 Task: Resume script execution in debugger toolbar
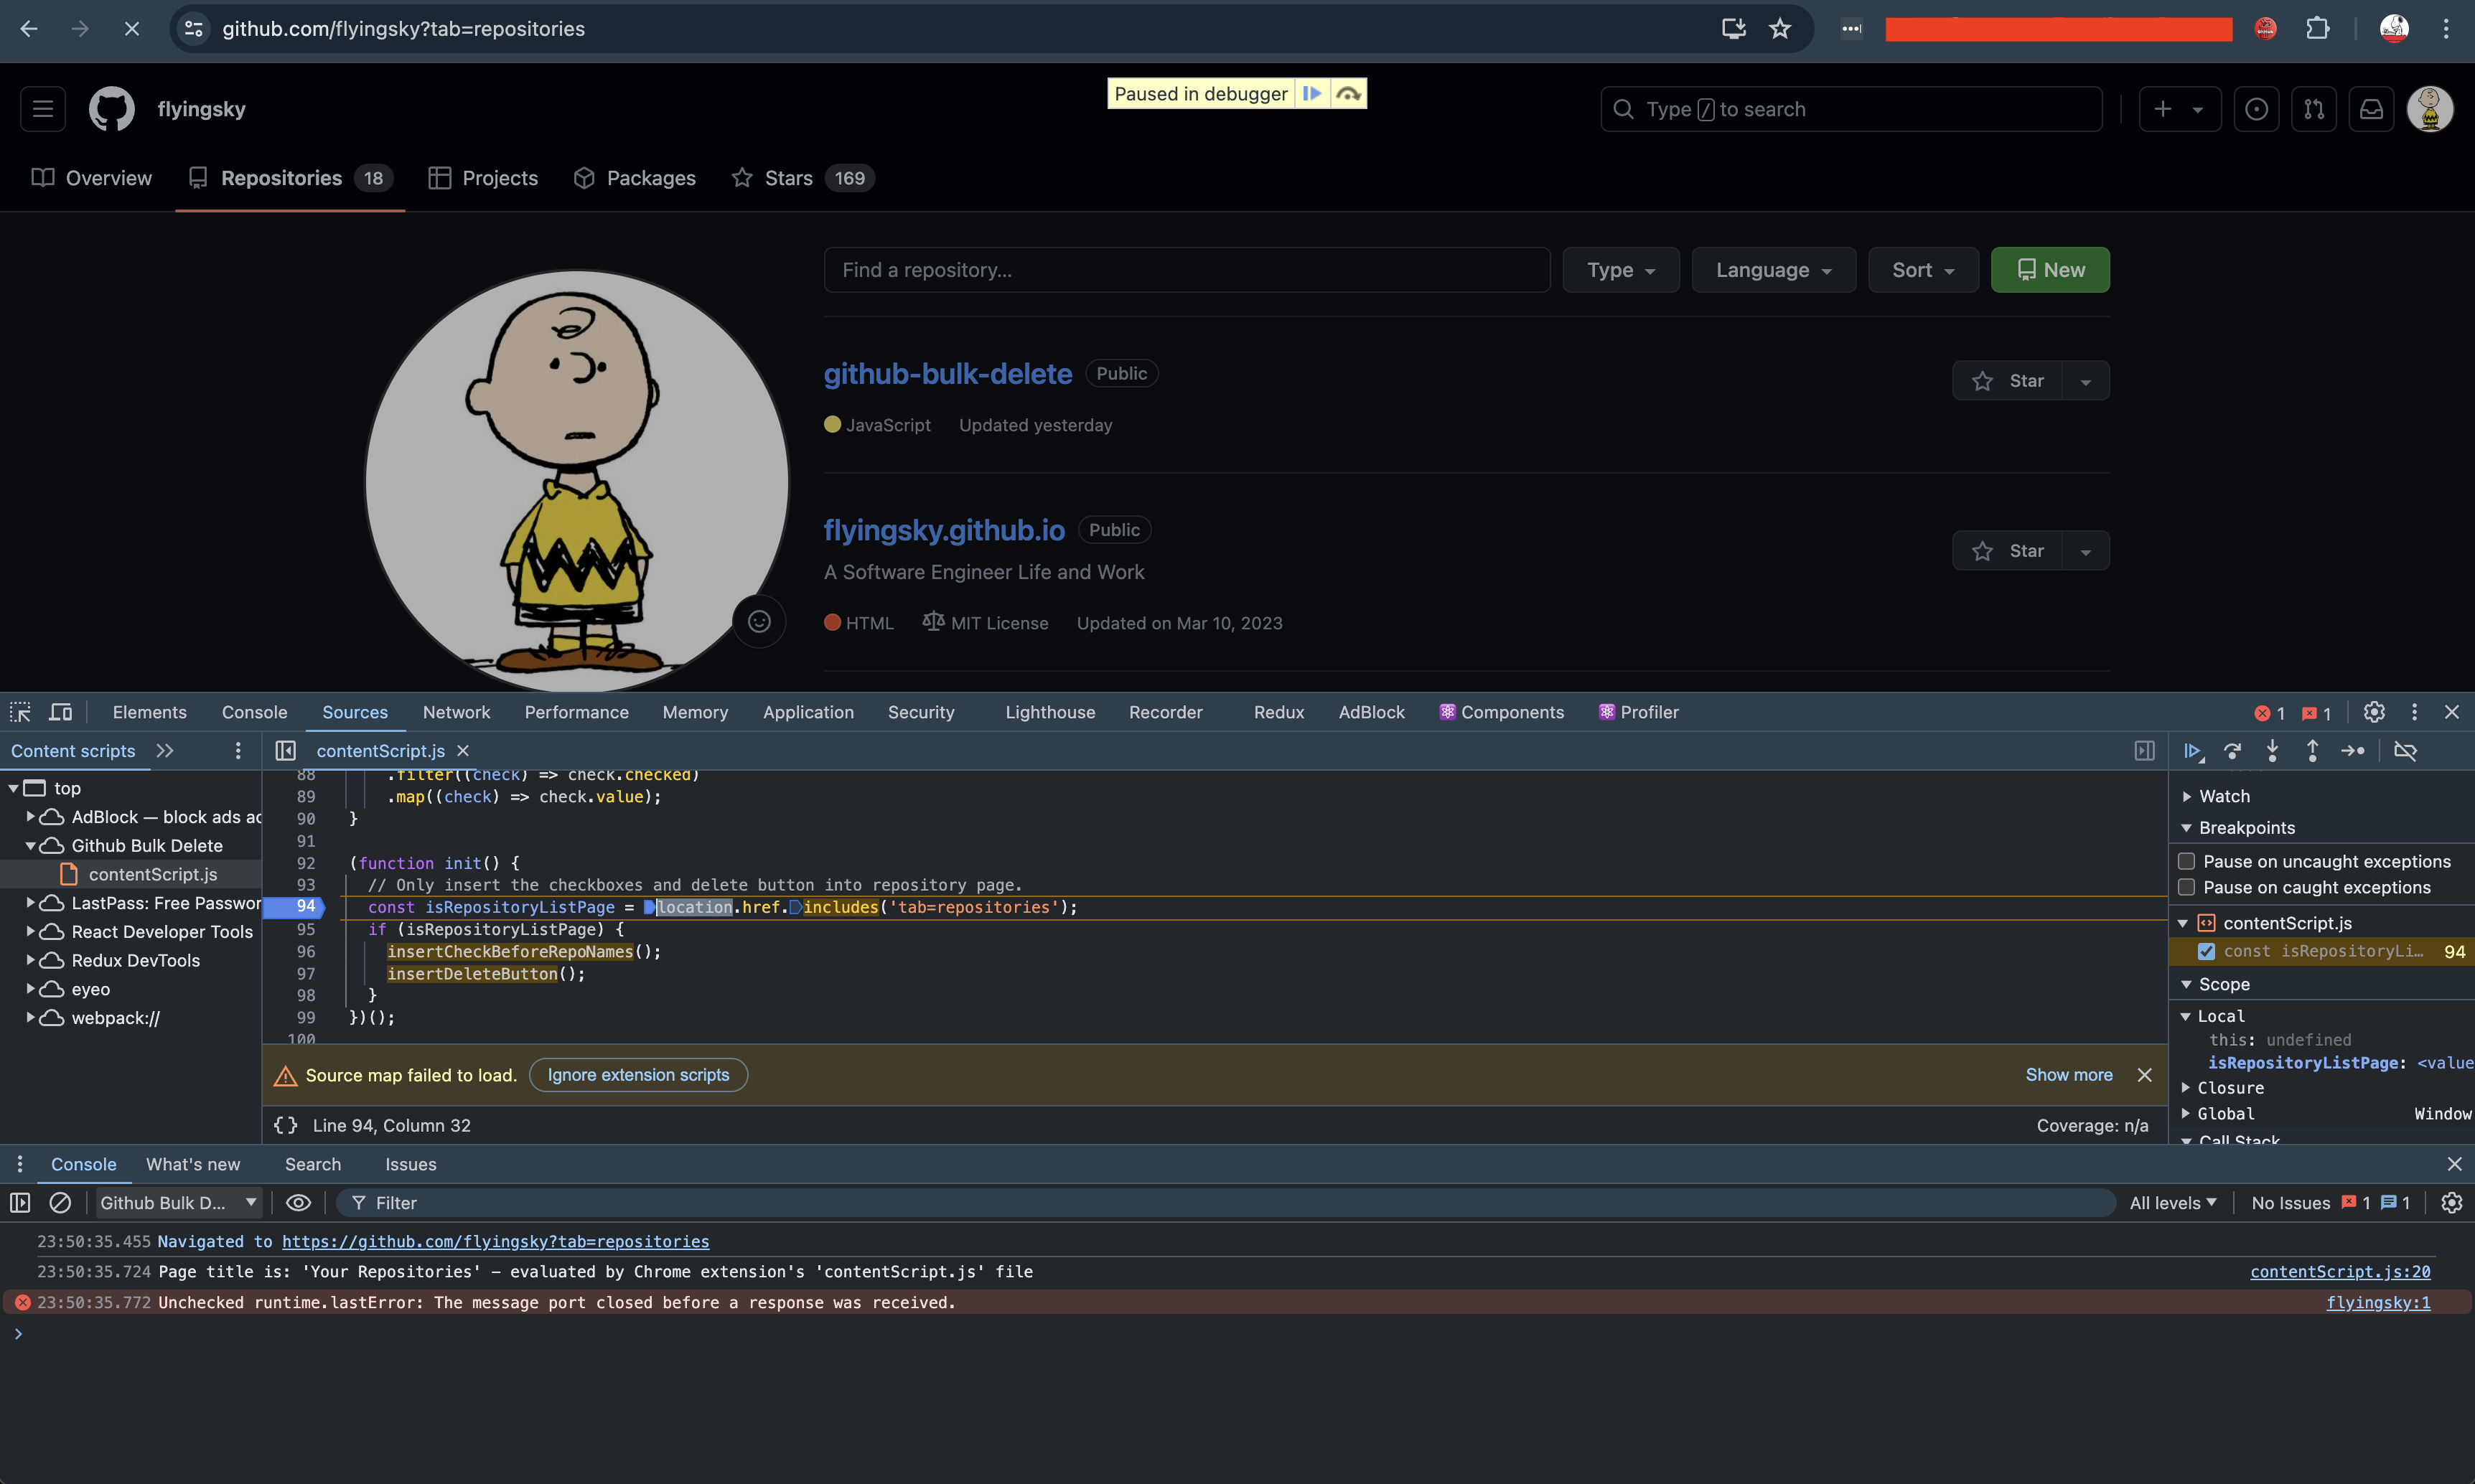[2192, 751]
